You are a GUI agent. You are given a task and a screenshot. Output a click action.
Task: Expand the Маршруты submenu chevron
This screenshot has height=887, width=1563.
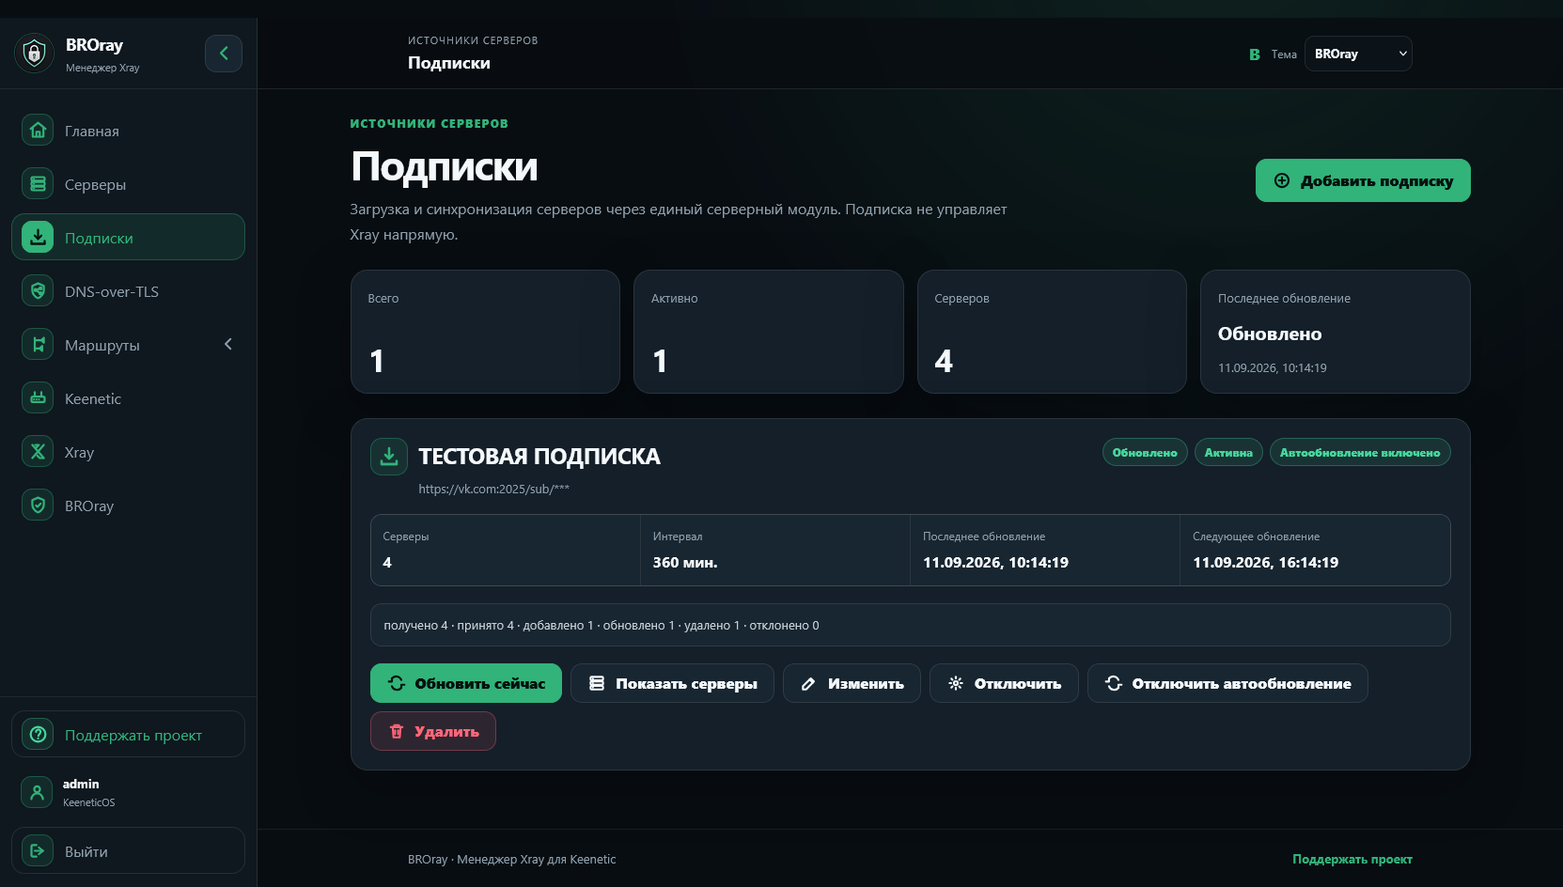tap(227, 345)
